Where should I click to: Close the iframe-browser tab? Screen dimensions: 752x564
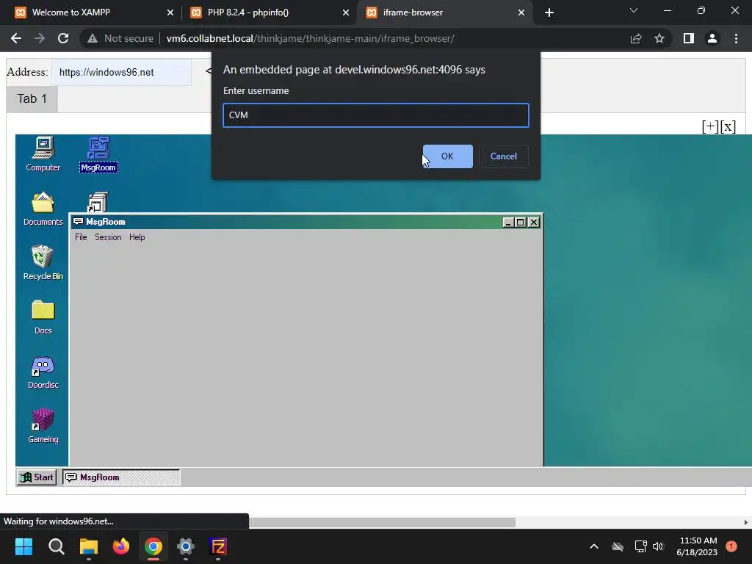(x=521, y=12)
